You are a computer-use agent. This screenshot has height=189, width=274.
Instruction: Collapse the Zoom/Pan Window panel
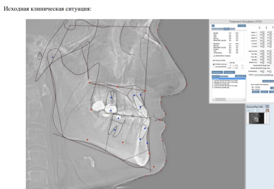267,107
